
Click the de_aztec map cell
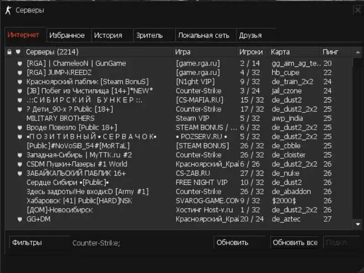coord(286,219)
